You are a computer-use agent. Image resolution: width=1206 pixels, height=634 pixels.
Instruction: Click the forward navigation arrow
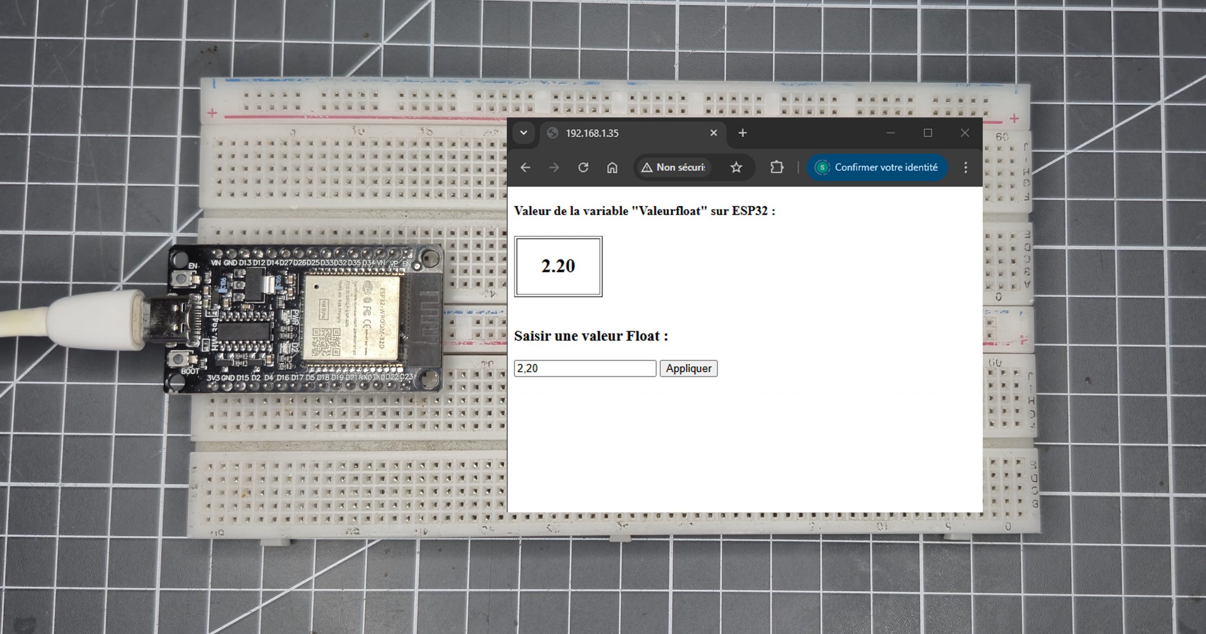point(555,167)
